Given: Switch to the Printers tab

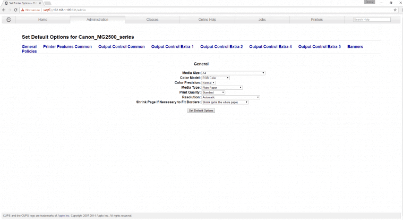Looking at the screenshot, I should [316, 20].
